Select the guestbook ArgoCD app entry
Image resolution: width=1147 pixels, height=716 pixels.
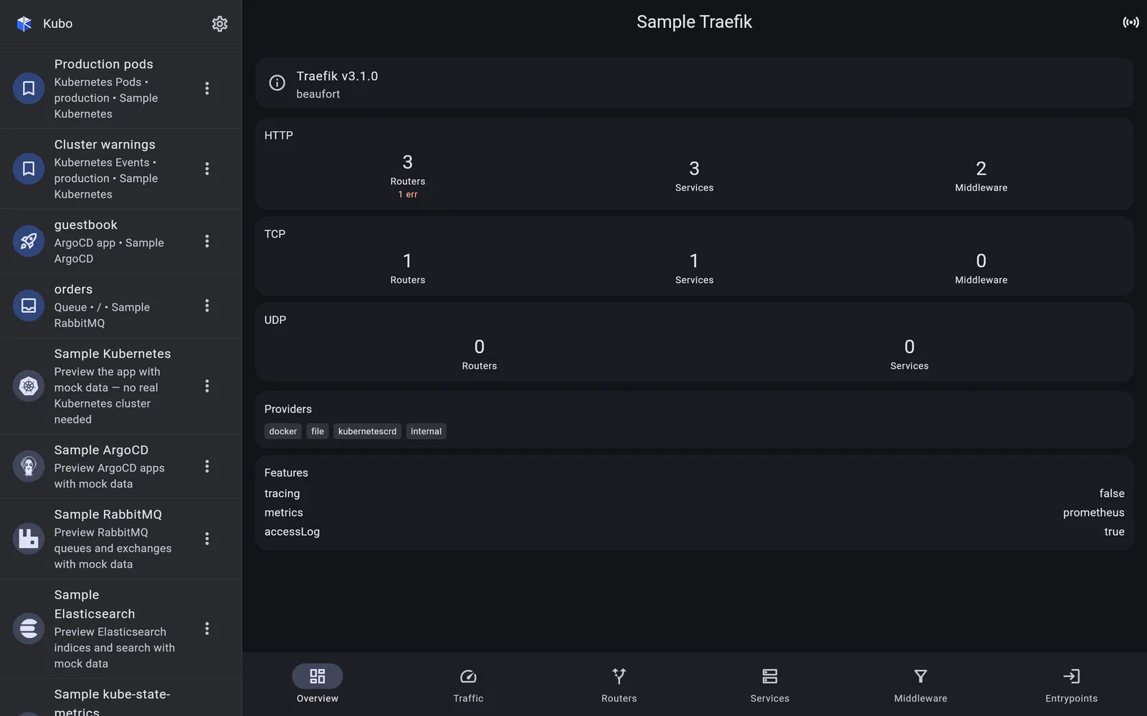pyautogui.click(x=120, y=241)
